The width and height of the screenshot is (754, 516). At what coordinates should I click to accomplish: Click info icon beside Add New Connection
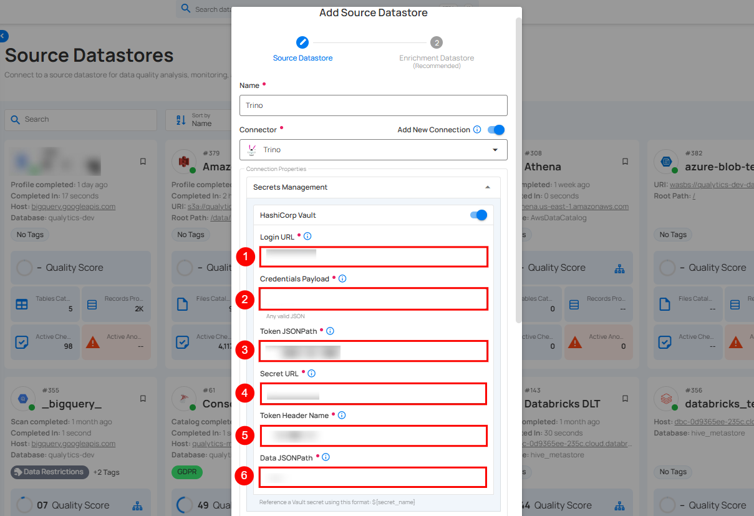pos(477,130)
